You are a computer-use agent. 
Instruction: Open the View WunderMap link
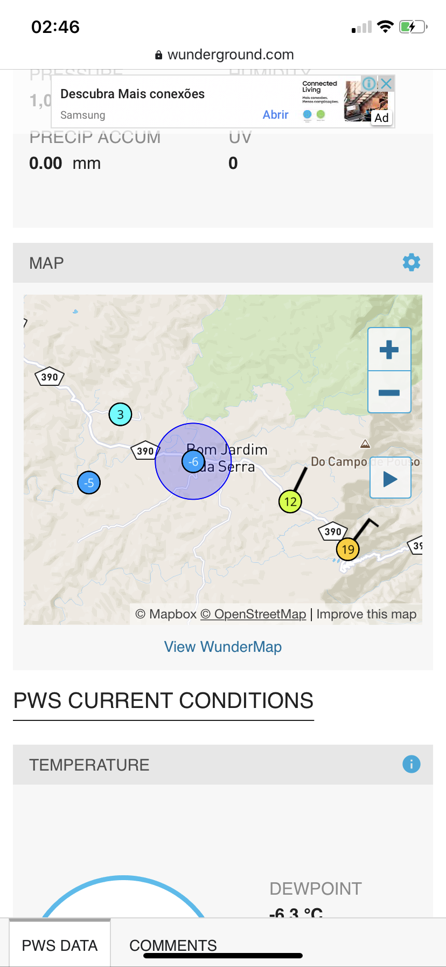[223, 646]
